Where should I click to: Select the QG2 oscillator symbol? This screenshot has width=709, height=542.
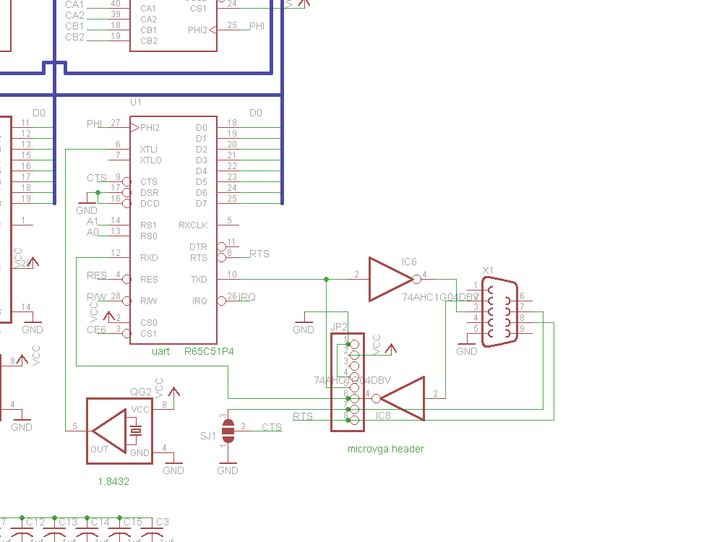click(x=118, y=431)
